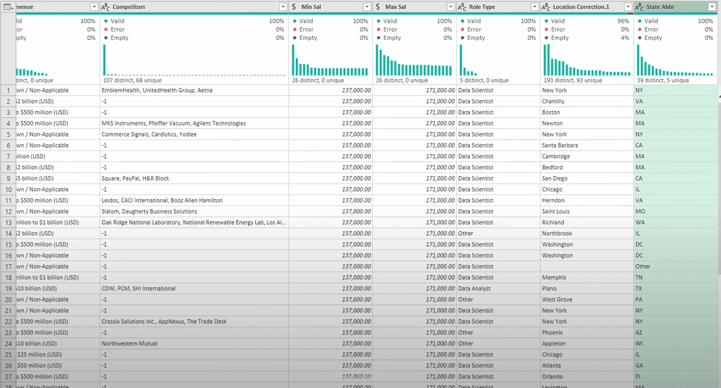Click the text type icon on Competitors column
This screenshot has height=388, width=721.
(105, 7)
